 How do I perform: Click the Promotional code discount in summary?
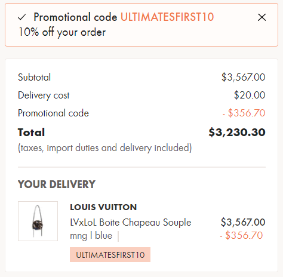[x=244, y=113]
